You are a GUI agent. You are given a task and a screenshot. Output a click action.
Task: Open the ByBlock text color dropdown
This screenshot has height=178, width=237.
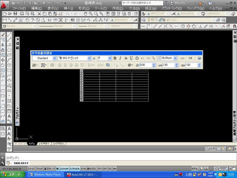click(175, 58)
